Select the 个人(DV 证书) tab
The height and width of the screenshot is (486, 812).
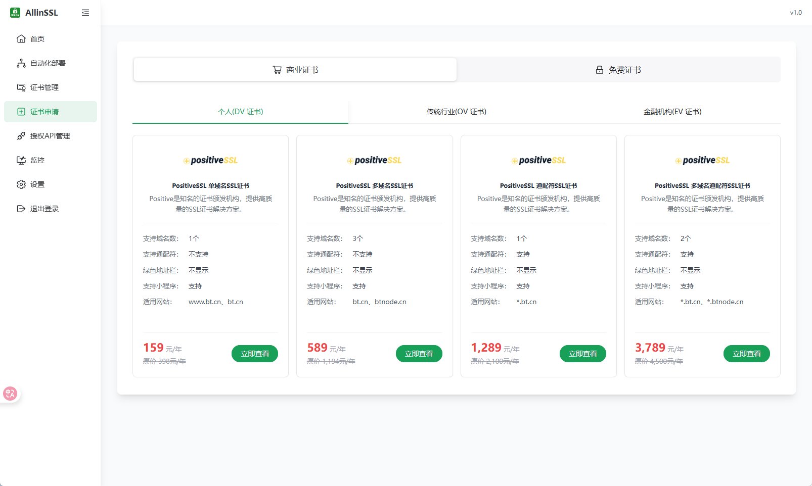point(240,112)
